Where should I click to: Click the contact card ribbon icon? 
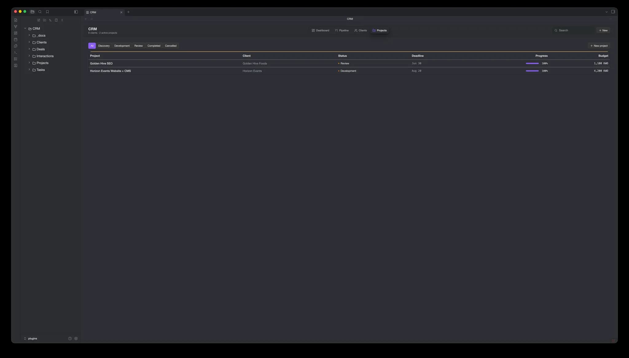click(16, 66)
